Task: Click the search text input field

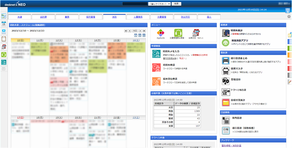Action: click(x=135, y=4)
